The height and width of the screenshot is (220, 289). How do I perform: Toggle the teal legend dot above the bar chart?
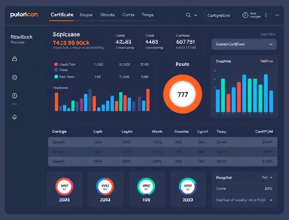pyautogui.click(x=56, y=77)
